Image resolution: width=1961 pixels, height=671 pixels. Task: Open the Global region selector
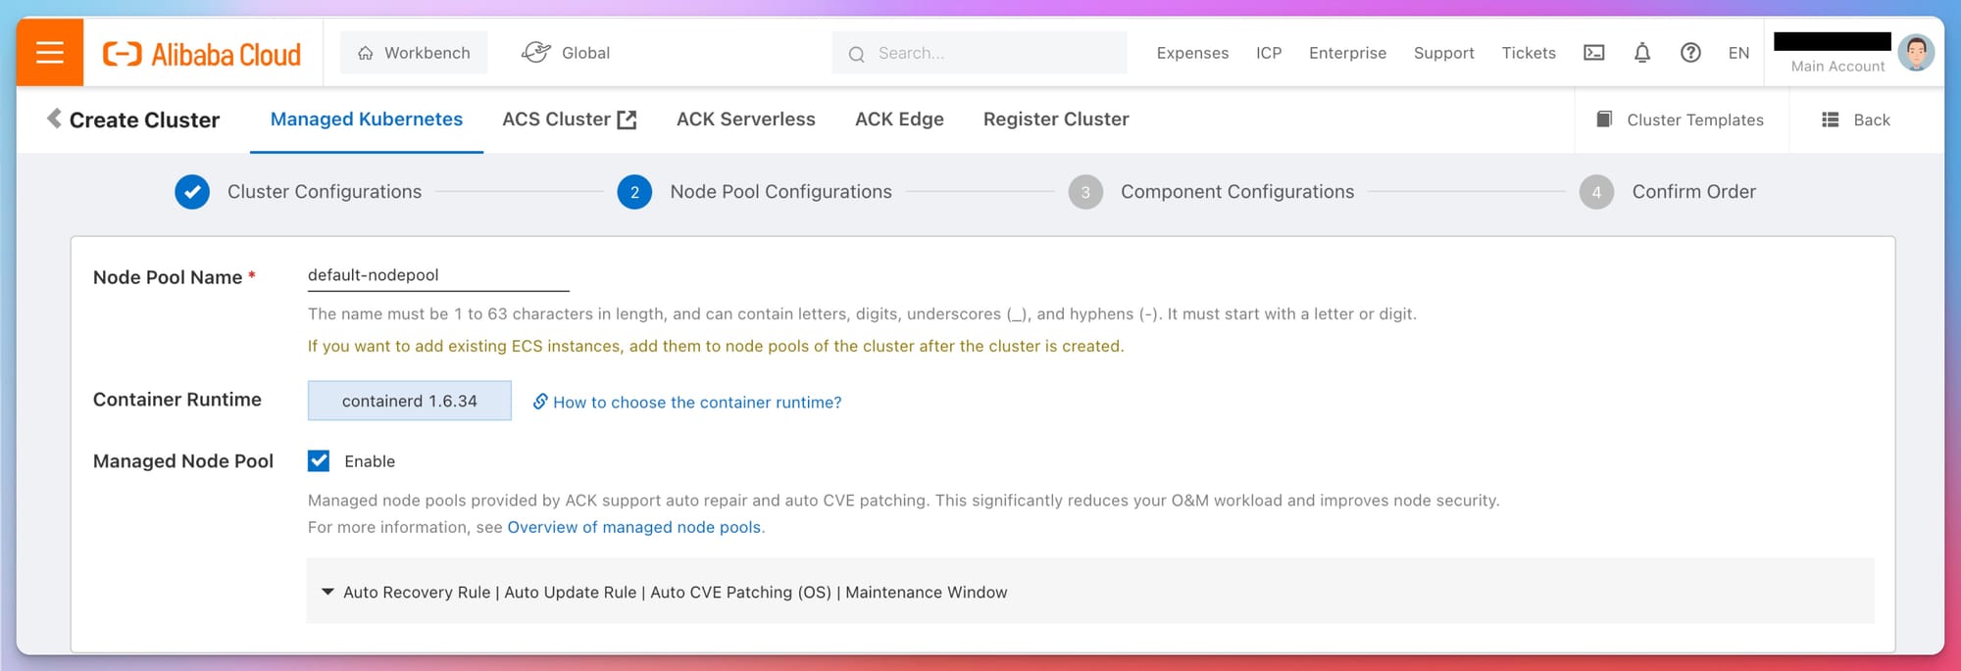point(566,53)
